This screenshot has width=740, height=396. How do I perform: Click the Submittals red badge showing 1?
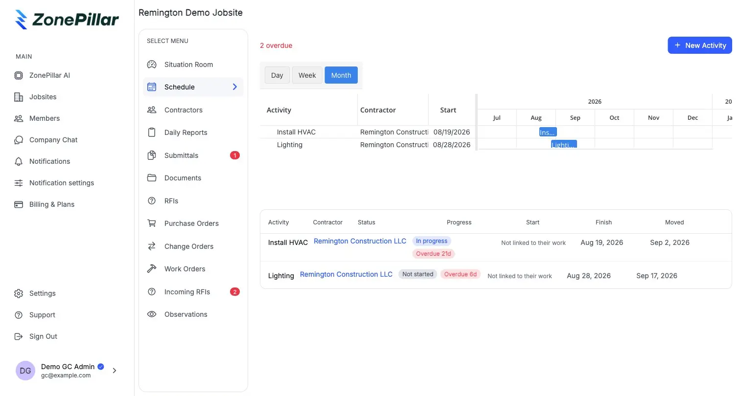click(x=235, y=155)
